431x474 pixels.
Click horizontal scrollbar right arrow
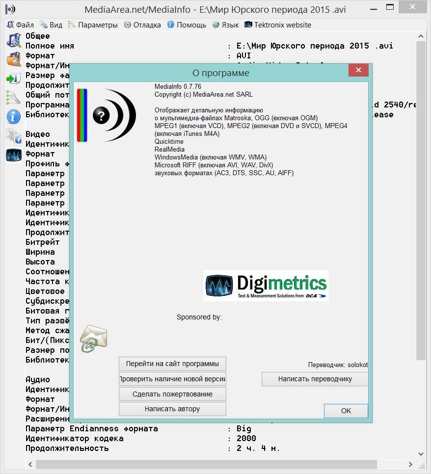(410, 464)
